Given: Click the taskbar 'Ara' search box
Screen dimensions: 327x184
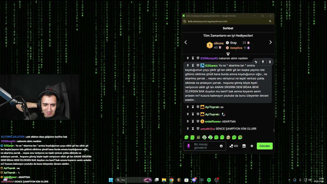Looking at the screenshot, I should coord(134,180).
